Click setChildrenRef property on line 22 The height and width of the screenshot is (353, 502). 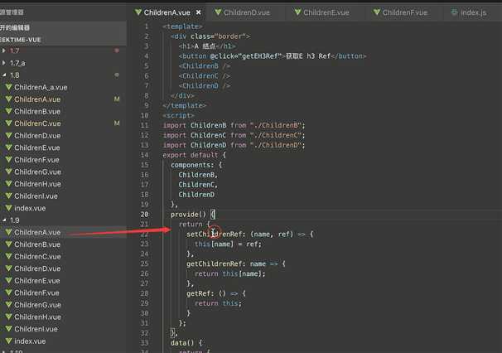tap(215, 235)
